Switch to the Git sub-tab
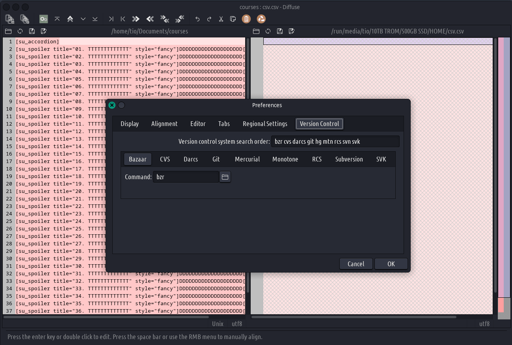Image resolution: width=512 pixels, height=345 pixels. pos(216,159)
